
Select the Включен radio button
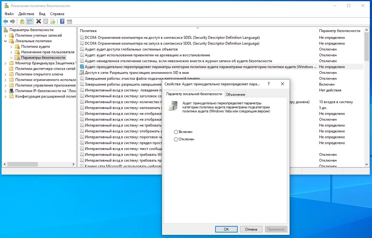(176, 132)
